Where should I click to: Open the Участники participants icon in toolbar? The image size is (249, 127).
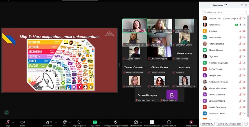point(48,122)
